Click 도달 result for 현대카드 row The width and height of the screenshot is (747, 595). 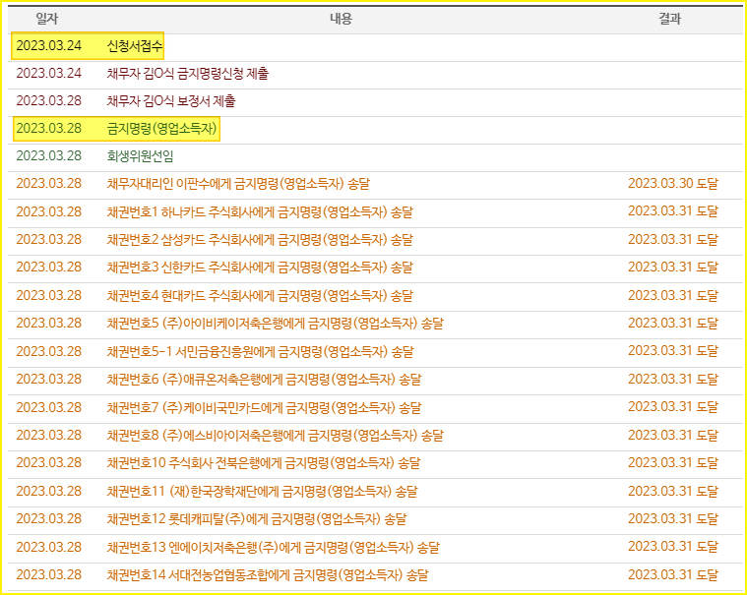coord(672,296)
